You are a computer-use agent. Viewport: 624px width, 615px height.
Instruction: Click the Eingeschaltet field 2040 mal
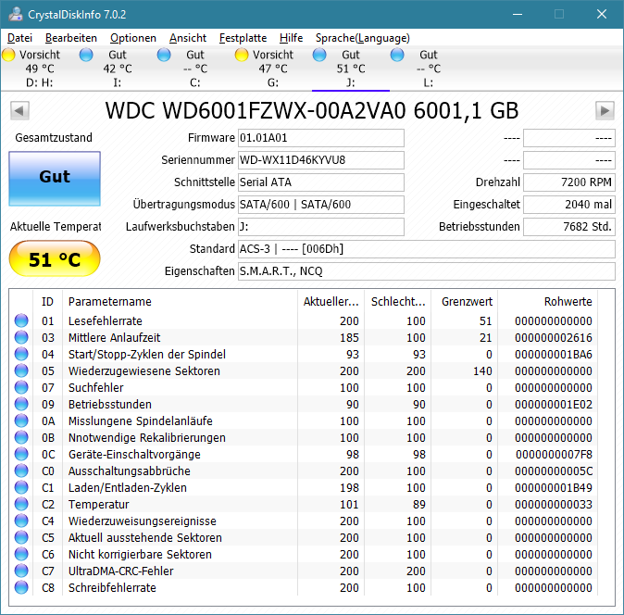(569, 205)
